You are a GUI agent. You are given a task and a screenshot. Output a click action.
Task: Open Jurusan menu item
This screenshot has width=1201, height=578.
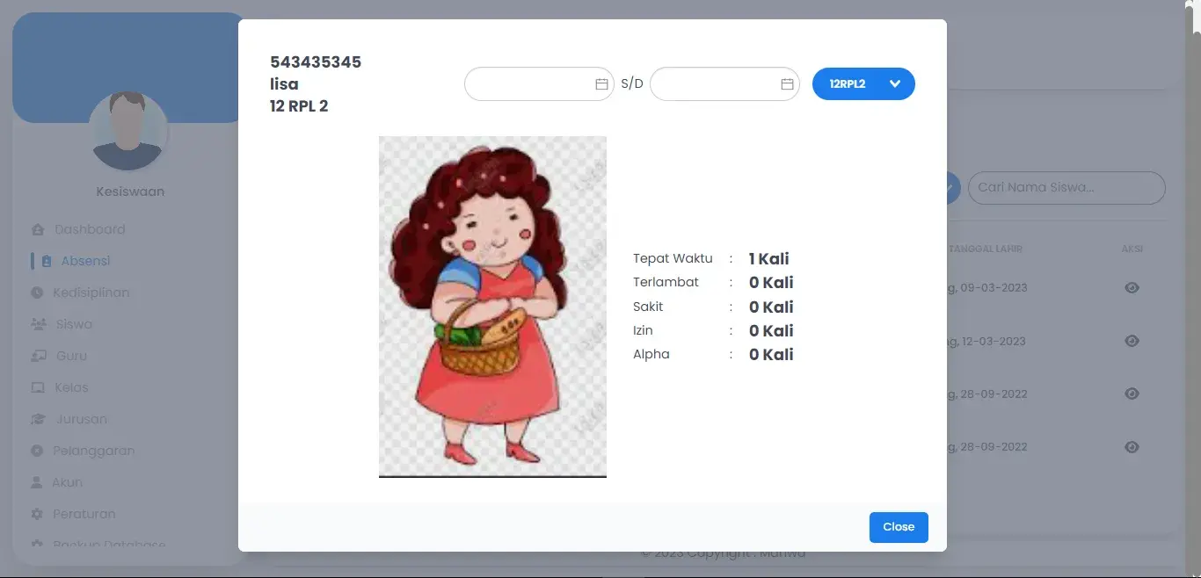pyautogui.click(x=82, y=419)
